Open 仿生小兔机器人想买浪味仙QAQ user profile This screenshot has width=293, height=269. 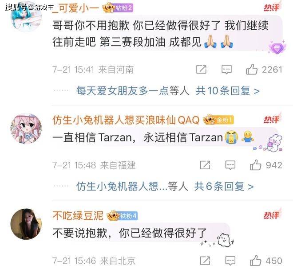click(x=126, y=120)
